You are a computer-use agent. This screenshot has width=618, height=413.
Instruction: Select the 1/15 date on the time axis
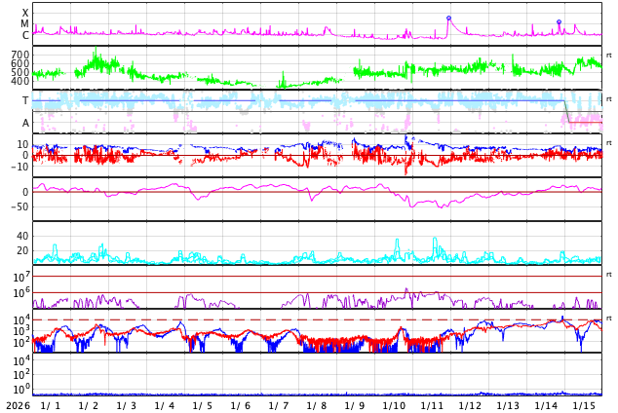pyautogui.click(x=584, y=405)
